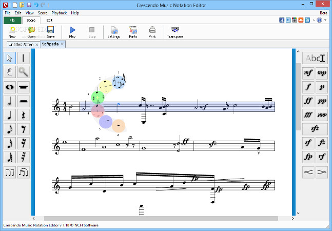
Task: Open the Parts tool
Action: [x=133, y=32]
